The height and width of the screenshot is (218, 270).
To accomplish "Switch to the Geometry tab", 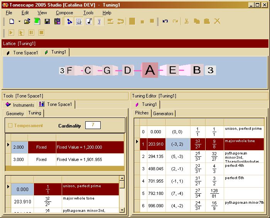I will (15, 114).
